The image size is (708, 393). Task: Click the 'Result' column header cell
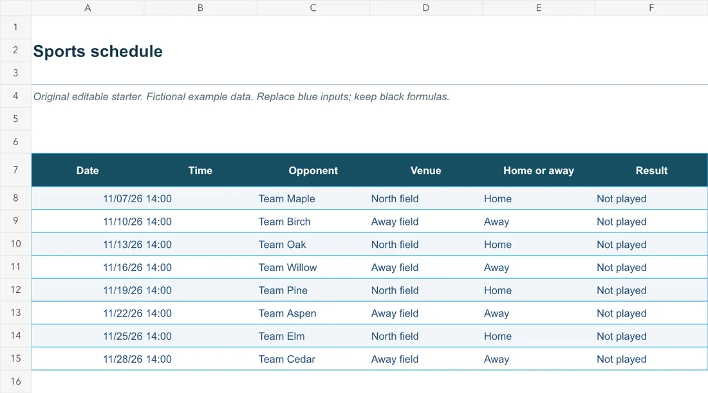tap(651, 170)
